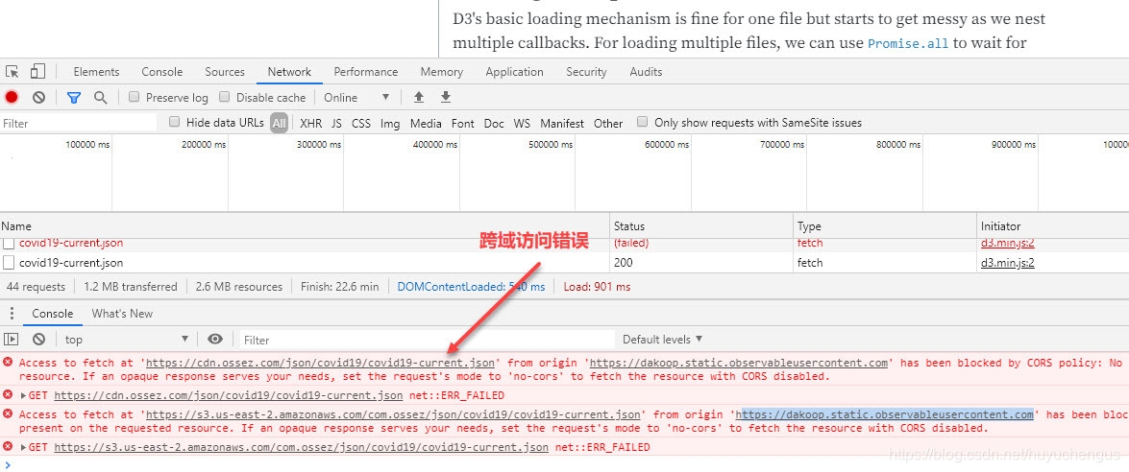Screen dimensions: 1129x472
Task: Click the import HAR upload icon
Action: [419, 98]
